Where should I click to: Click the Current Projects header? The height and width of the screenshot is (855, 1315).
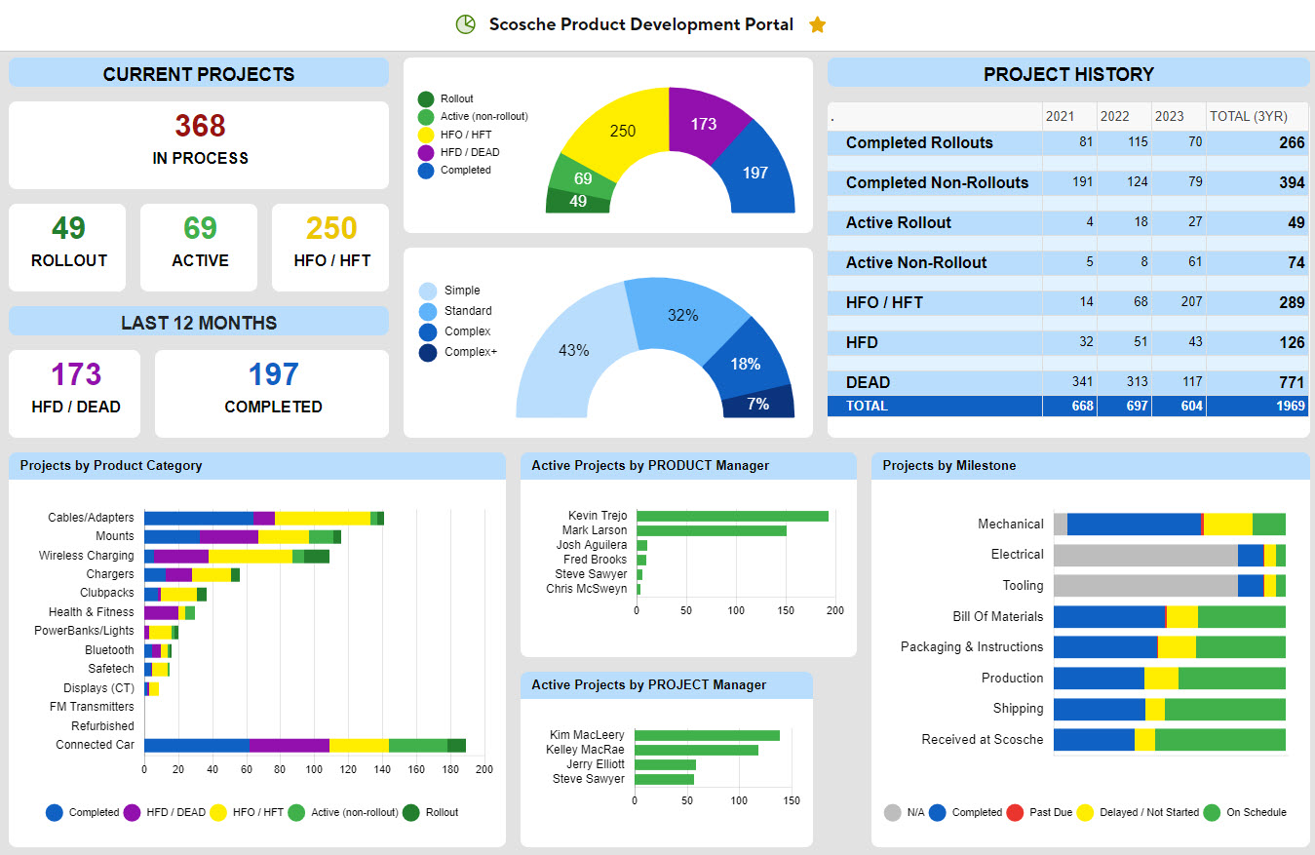(x=199, y=73)
